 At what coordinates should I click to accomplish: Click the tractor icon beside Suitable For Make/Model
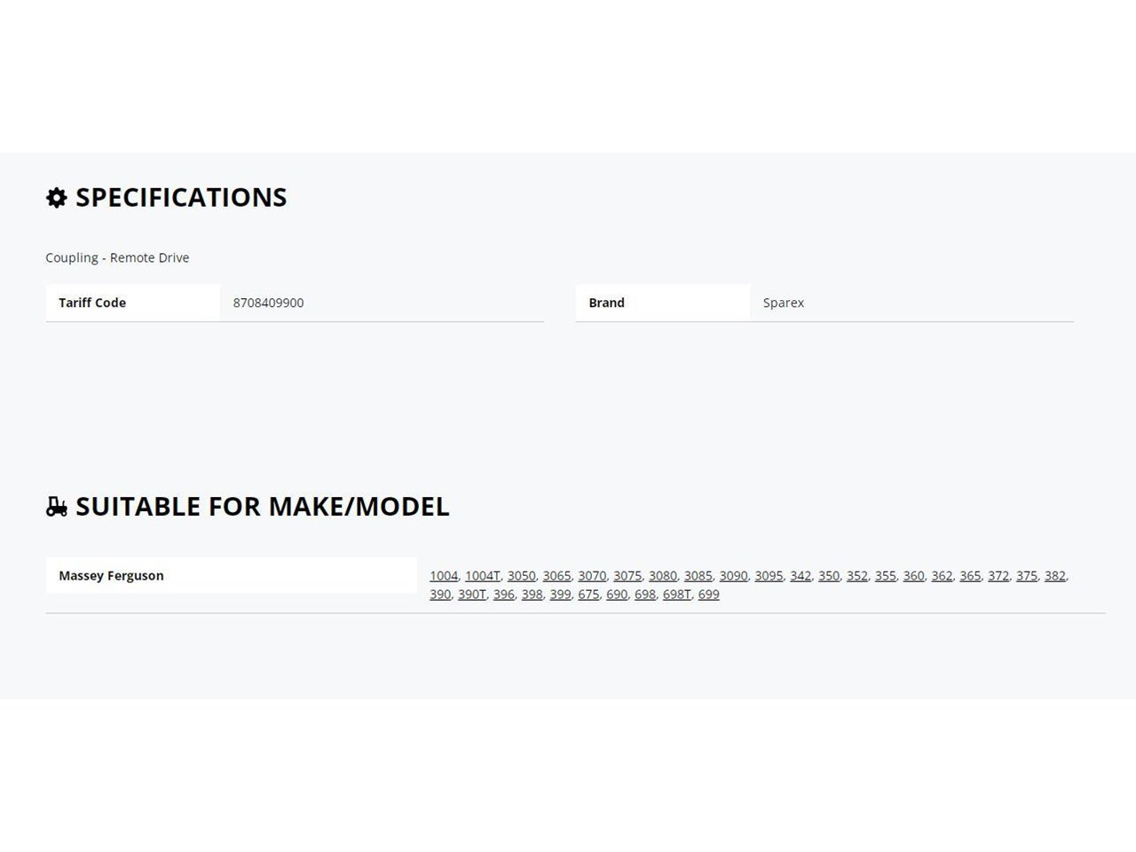pyautogui.click(x=57, y=507)
